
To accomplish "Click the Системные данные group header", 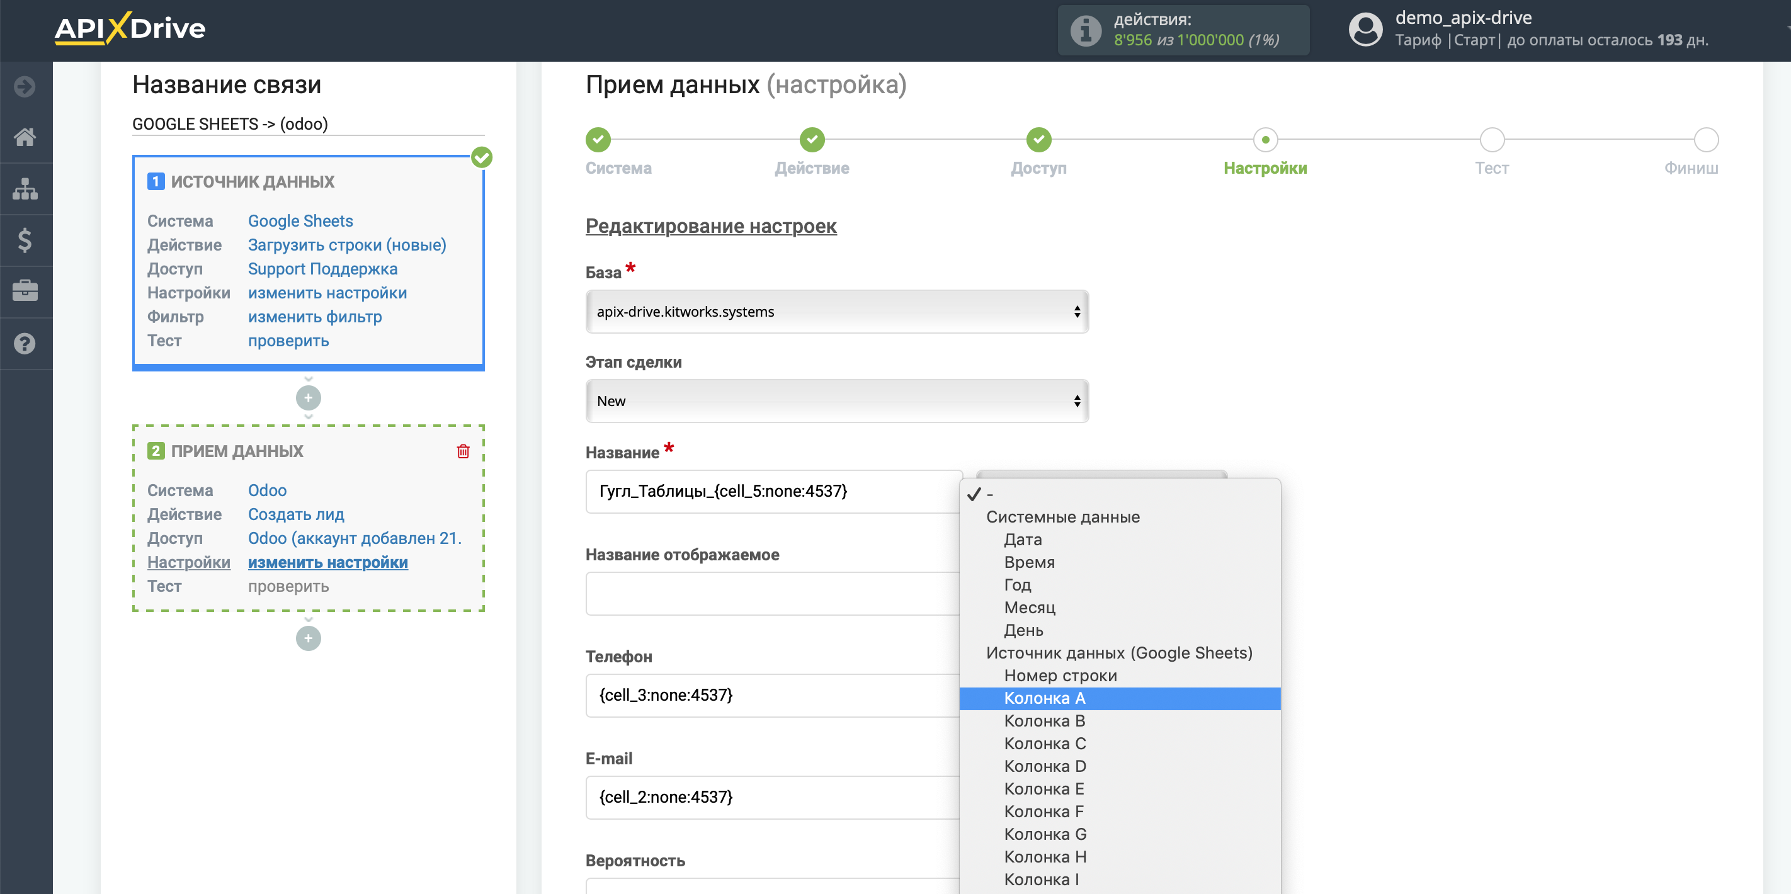I will coord(1063,518).
